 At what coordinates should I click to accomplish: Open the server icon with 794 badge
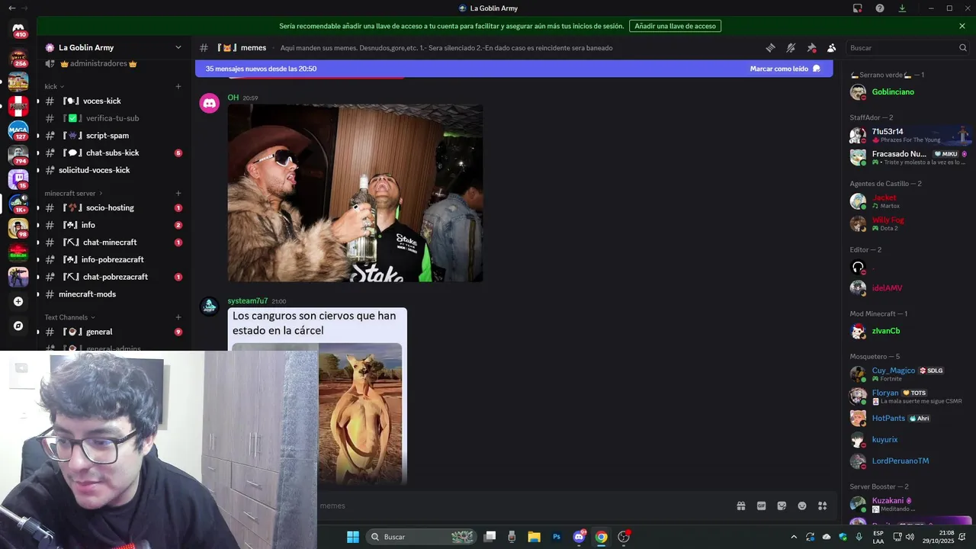click(18, 156)
